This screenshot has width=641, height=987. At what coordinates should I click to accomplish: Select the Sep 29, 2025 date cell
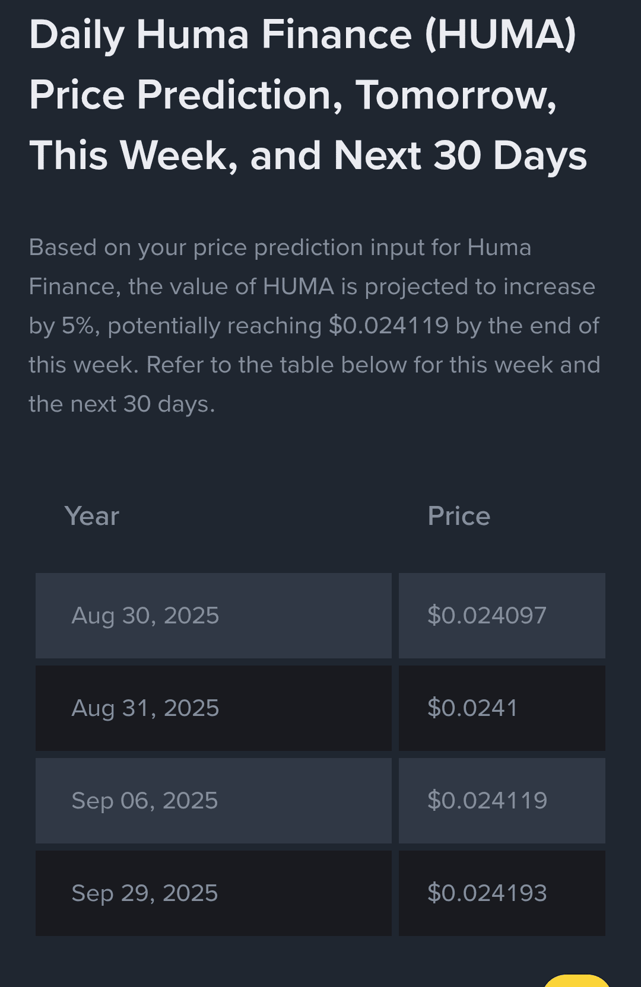[x=214, y=893]
